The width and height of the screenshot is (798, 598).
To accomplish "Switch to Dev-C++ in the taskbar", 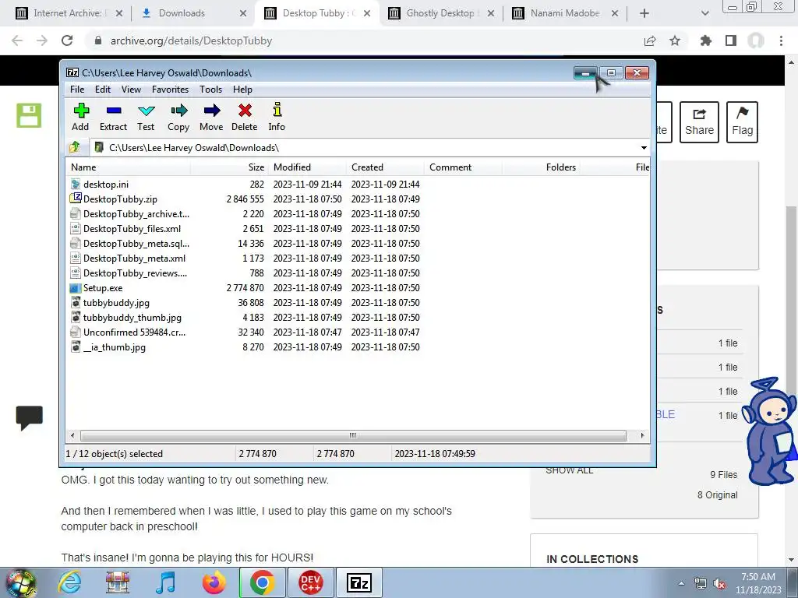I will (310, 582).
